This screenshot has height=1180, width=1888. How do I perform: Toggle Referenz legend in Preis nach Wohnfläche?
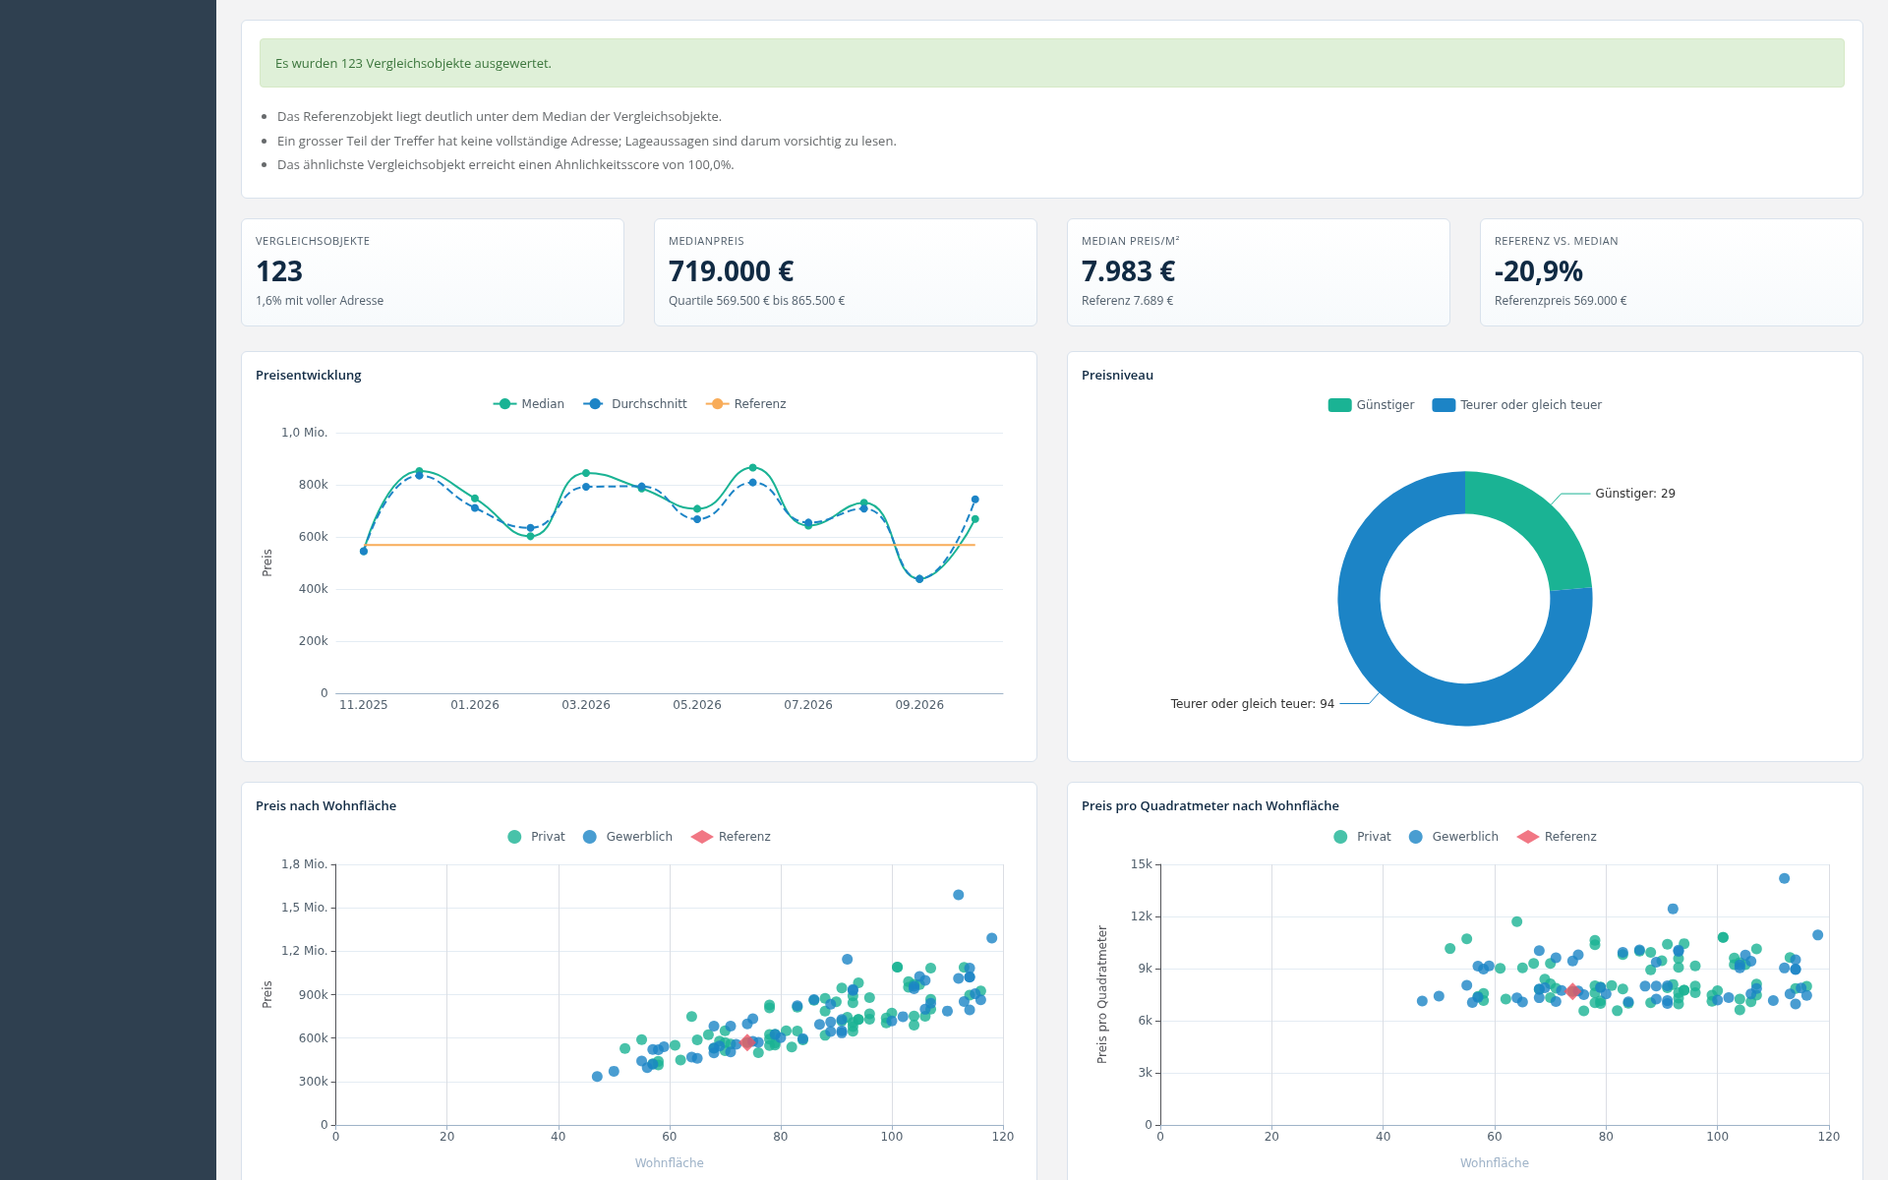point(731,837)
